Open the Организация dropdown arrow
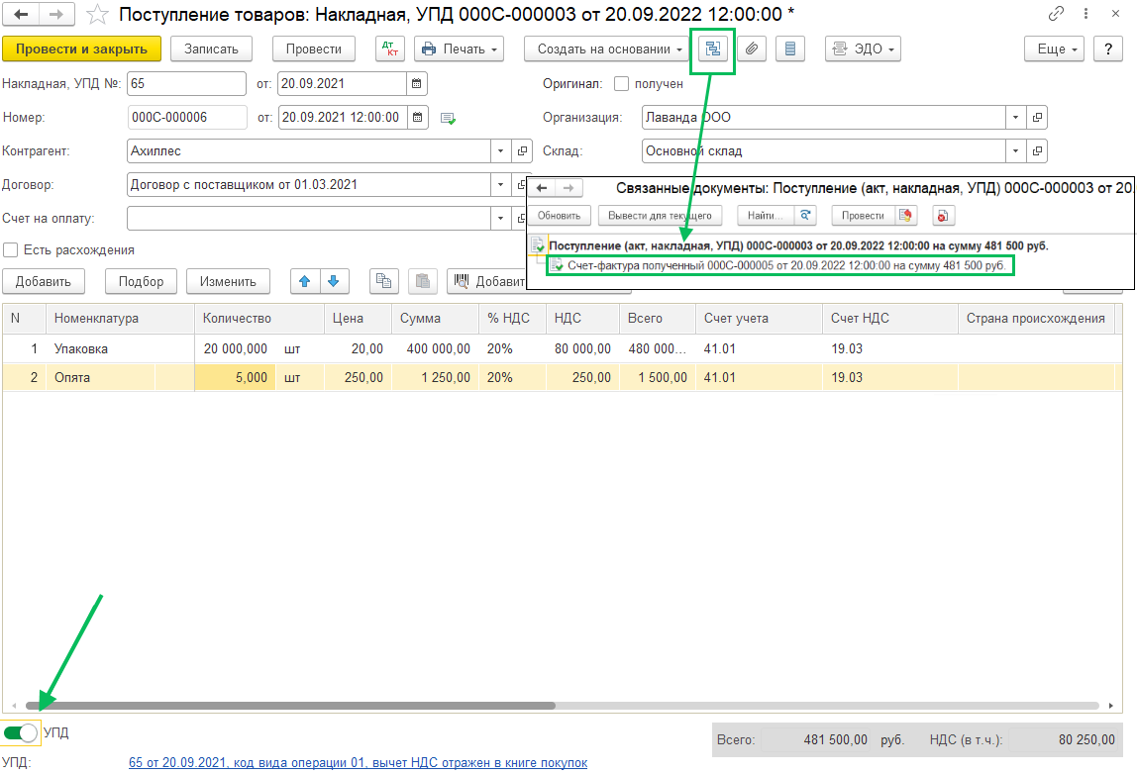 click(1015, 118)
